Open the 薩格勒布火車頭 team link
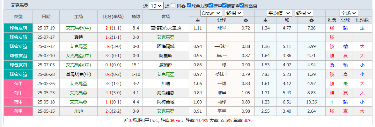 pyautogui.click(x=166, y=28)
